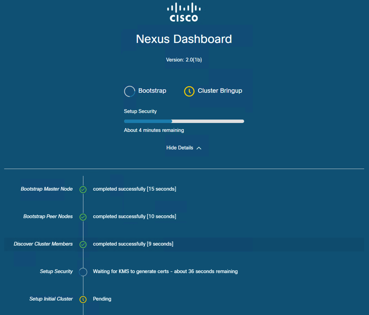Screen dimensions: 369x315
Task: Click the Bootstrap Peer Nodes step label
Action: point(48,217)
